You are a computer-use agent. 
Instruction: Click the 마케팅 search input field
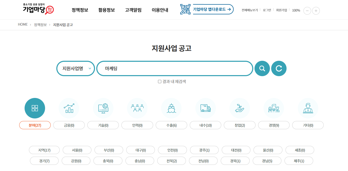point(175,68)
